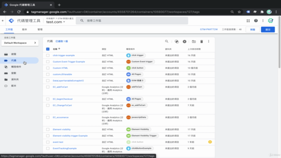Open the browser extensions puzzle icon

pos(262,12)
